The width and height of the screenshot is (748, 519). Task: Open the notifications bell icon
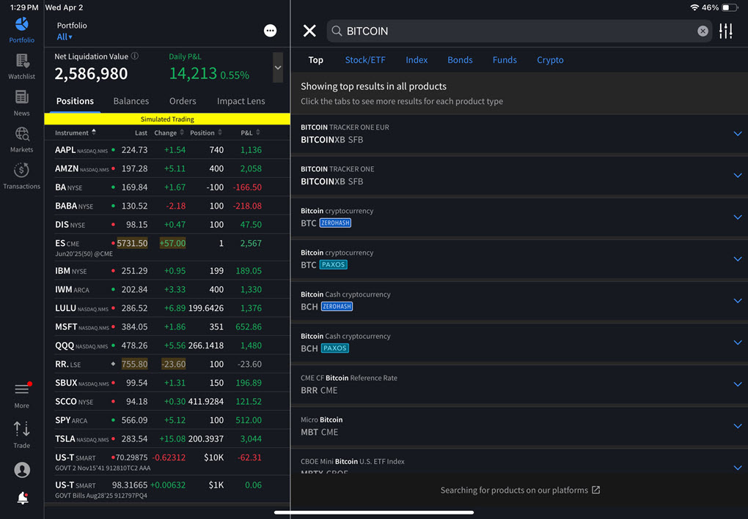[x=22, y=499]
